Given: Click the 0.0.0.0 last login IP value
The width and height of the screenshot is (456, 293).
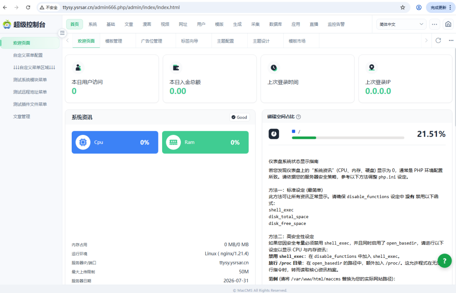Looking at the screenshot, I should click(x=378, y=91).
